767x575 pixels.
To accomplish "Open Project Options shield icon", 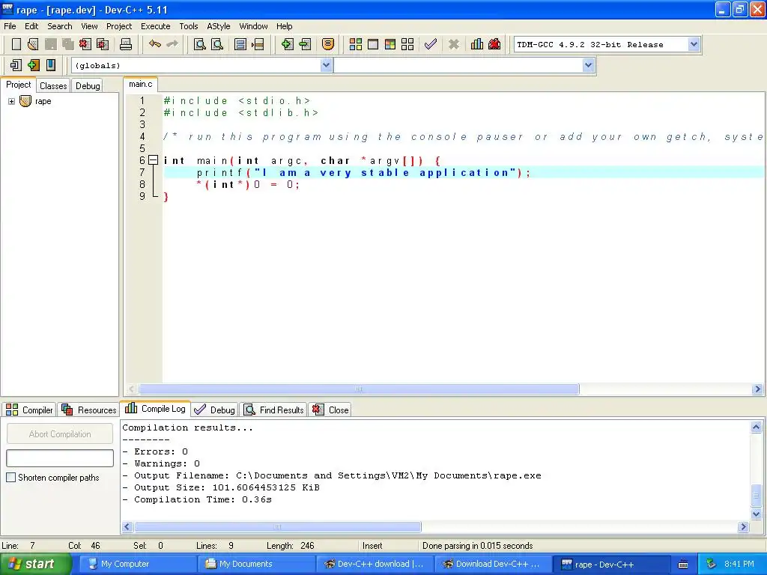I will (x=328, y=44).
